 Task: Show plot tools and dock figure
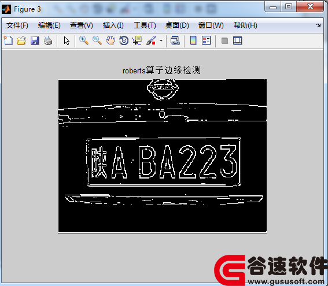[238, 40]
